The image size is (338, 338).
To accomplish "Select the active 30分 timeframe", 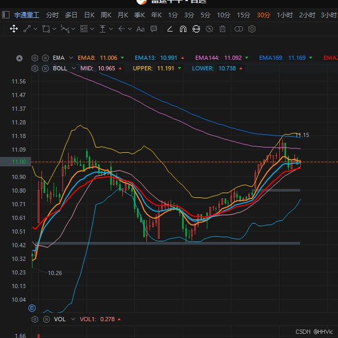I will coord(263,15).
